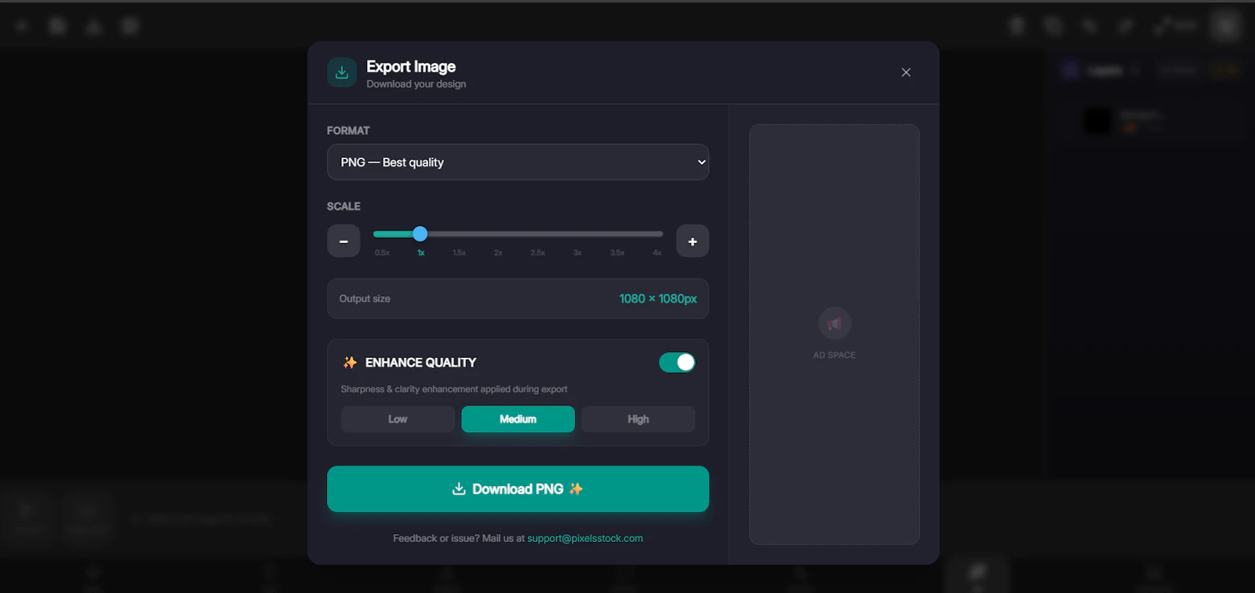Select Medium enhancement level
Screen dimensions: 1255x593
(518, 419)
